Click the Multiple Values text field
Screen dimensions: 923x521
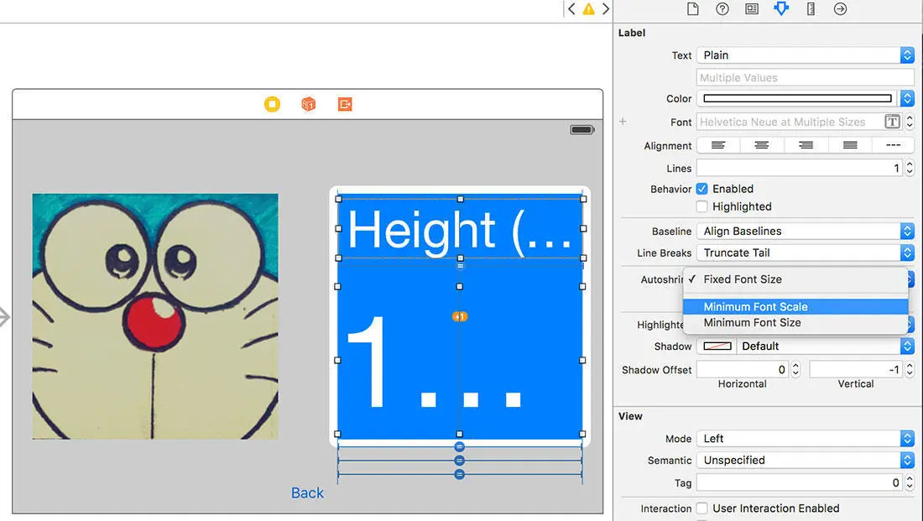[806, 78]
